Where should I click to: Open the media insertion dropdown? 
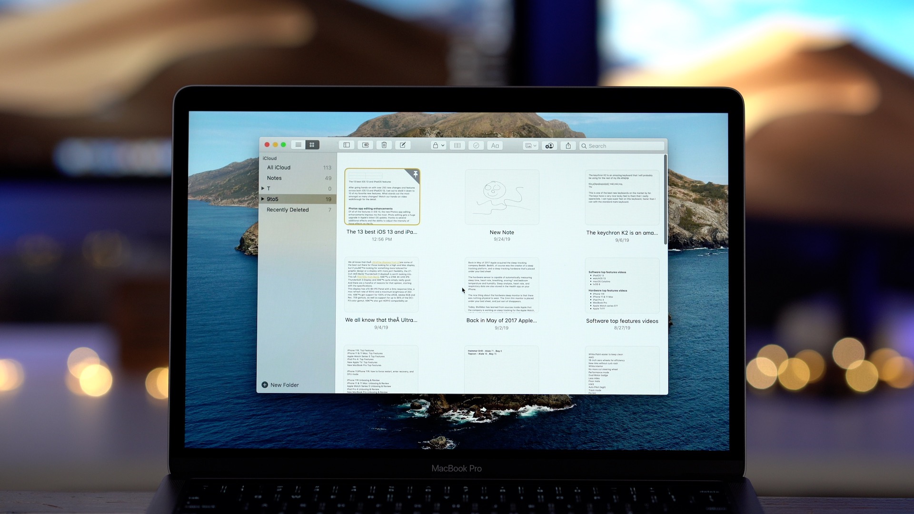[530, 145]
